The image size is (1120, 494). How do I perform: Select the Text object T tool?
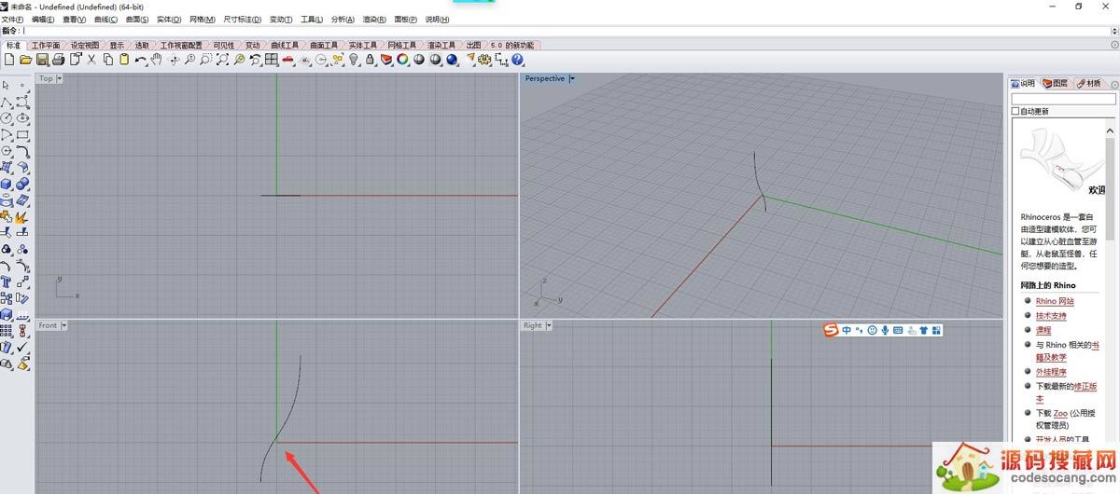7,281
